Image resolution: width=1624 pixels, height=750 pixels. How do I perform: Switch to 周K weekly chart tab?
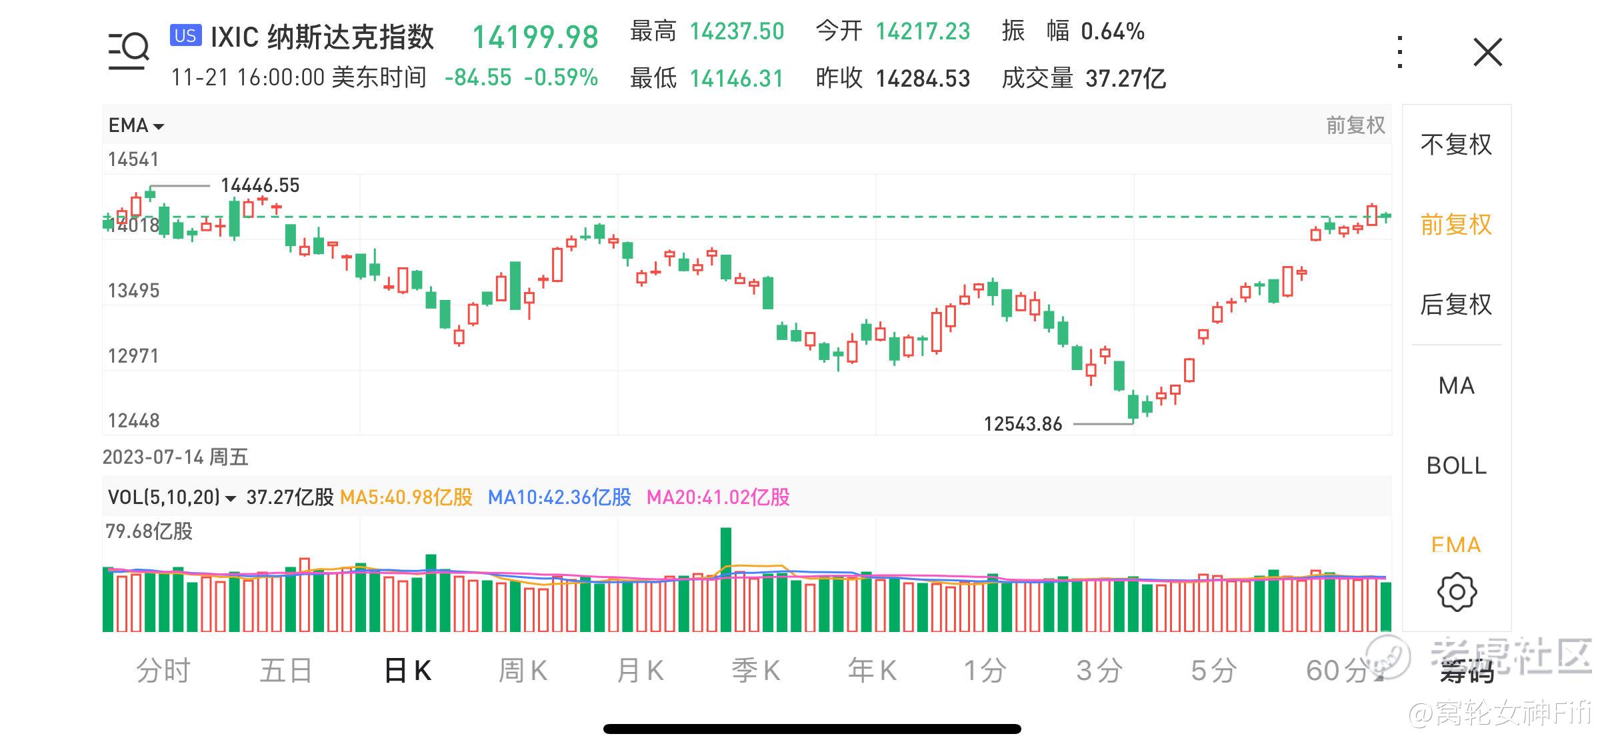[523, 671]
